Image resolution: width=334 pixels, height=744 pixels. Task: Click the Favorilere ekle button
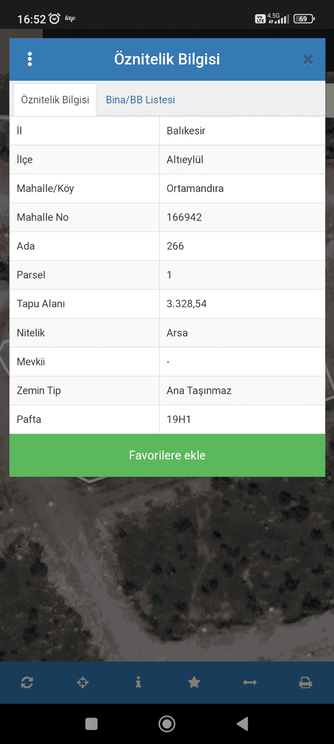click(x=167, y=455)
